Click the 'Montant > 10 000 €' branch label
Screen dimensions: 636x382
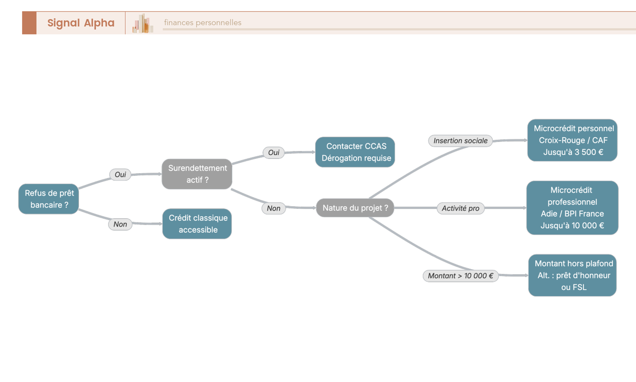[460, 276]
